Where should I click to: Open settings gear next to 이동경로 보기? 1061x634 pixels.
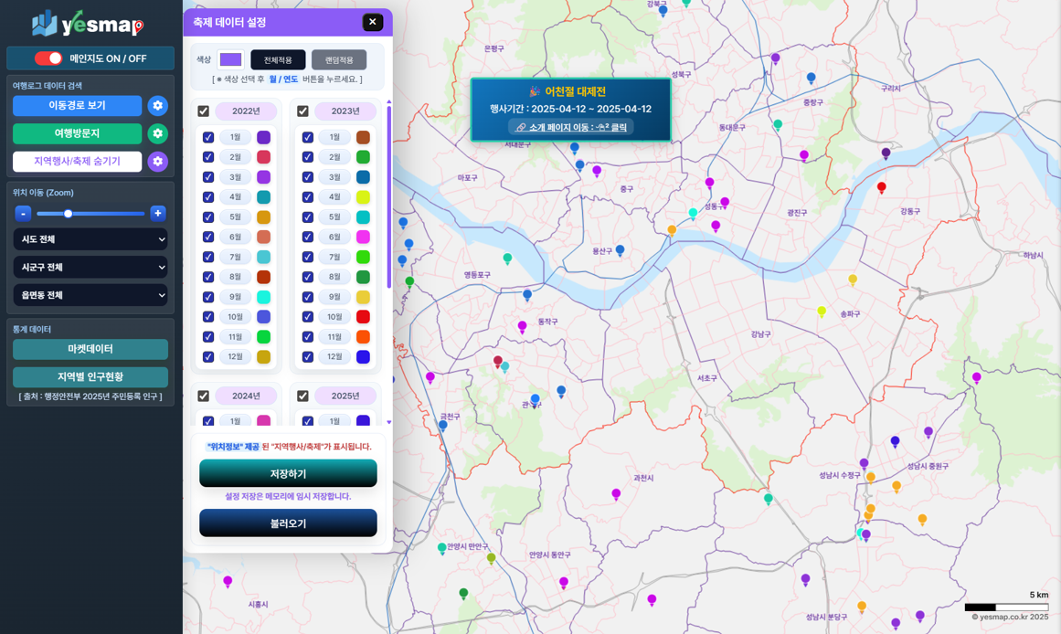[x=157, y=106]
